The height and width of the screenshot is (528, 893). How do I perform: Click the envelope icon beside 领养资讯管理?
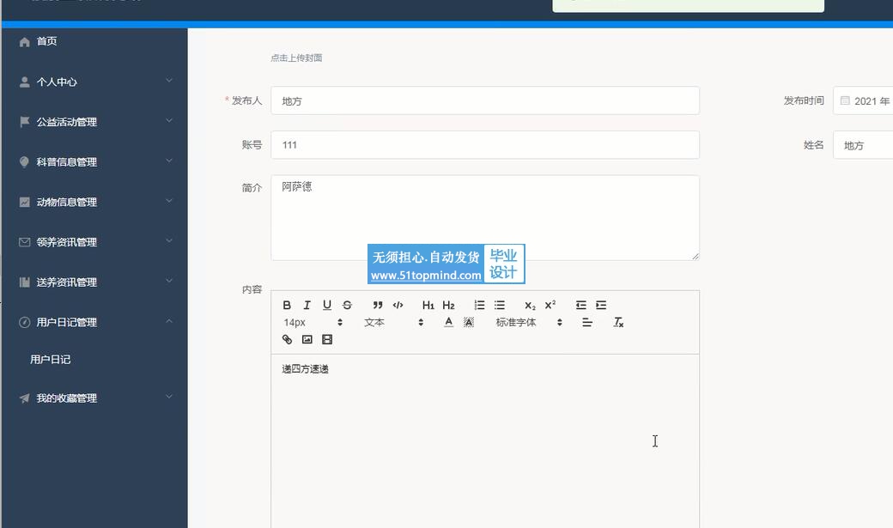(x=25, y=242)
